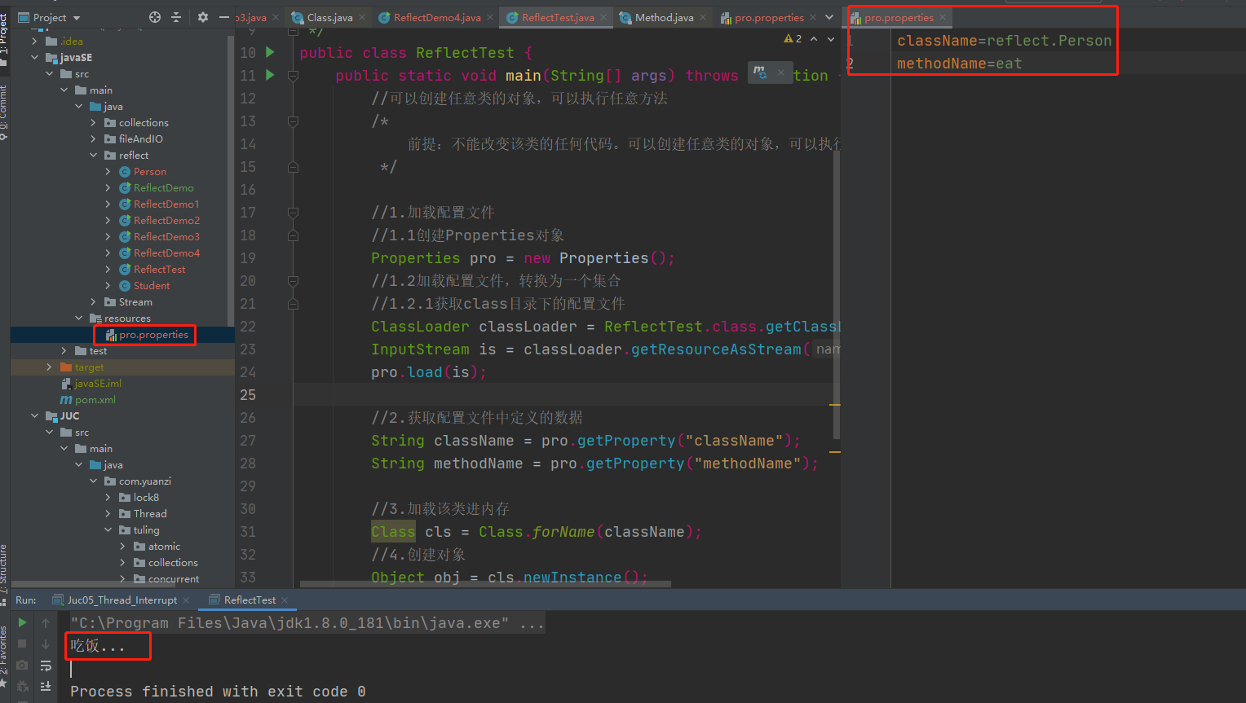The height and width of the screenshot is (703, 1246).
Task: Click methodName=eat in properties editor
Action: (x=959, y=63)
